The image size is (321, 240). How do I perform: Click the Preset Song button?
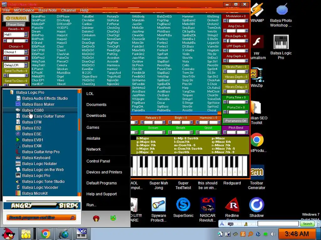[16, 24]
